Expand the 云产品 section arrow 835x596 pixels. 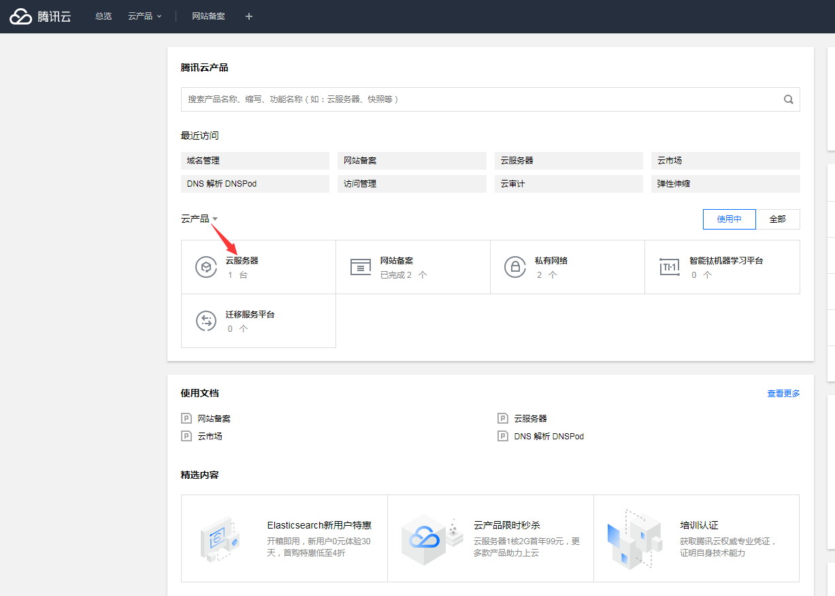tap(215, 219)
